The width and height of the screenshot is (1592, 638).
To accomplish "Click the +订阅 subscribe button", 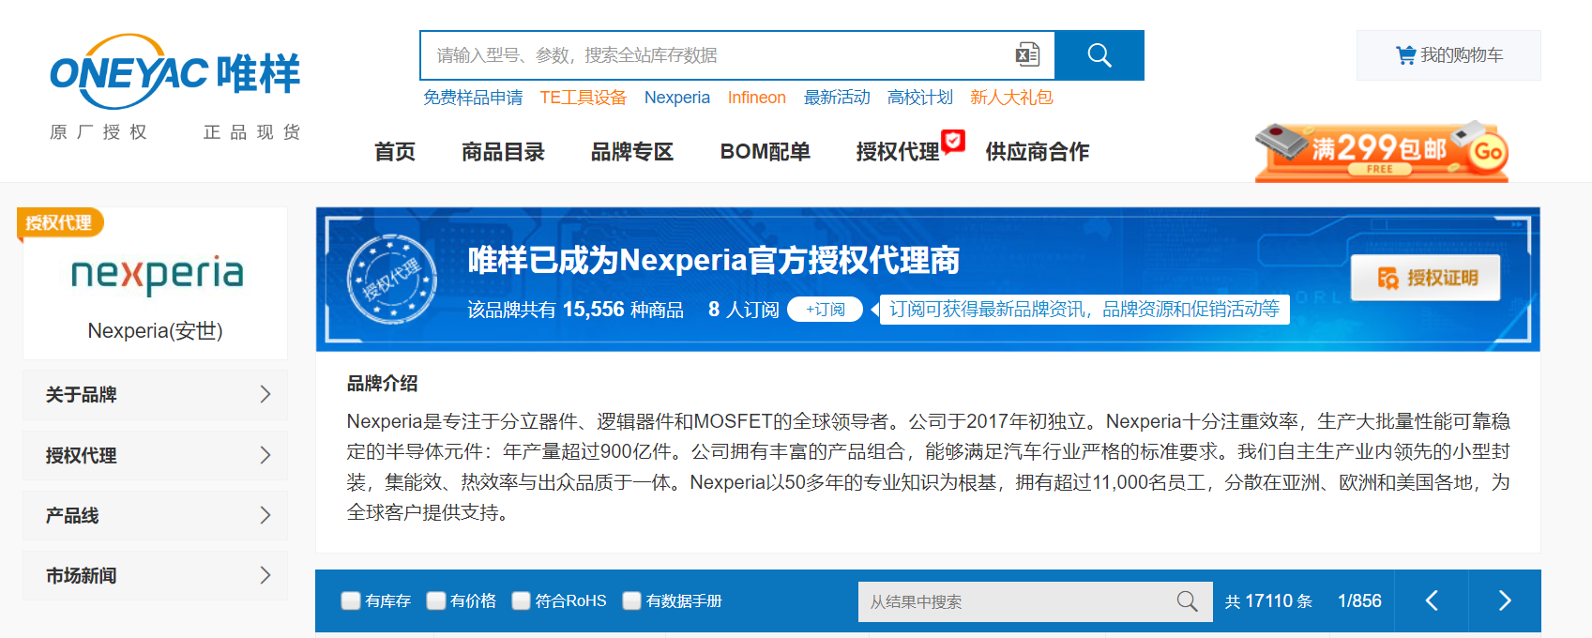I will click(x=826, y=310).
